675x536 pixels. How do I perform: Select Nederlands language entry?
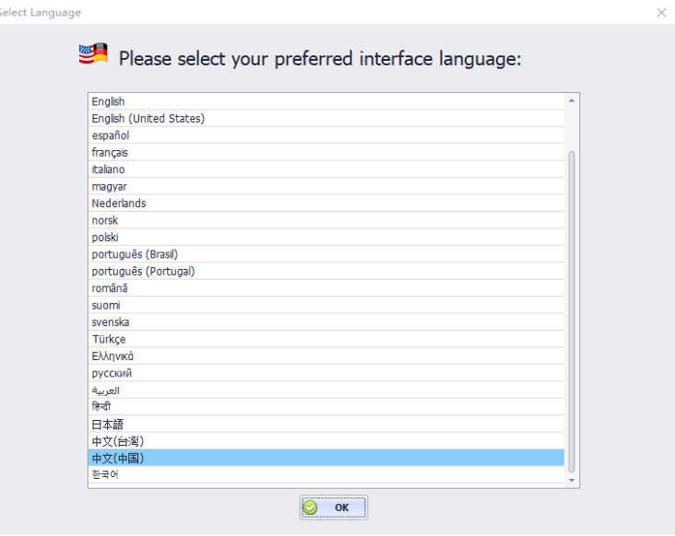(326, 204)
